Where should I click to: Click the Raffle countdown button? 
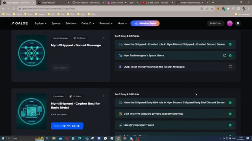(67, 126)
